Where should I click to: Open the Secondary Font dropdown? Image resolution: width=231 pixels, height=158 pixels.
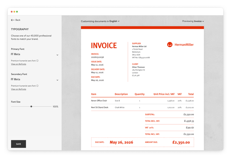click(x=35, y=80)
